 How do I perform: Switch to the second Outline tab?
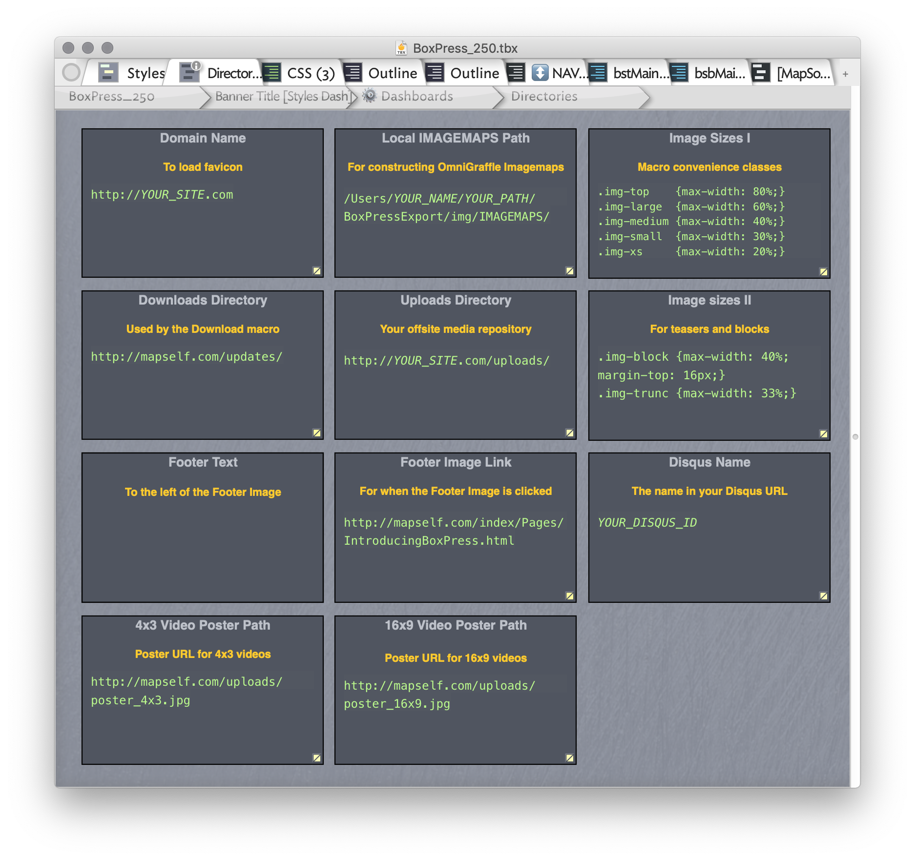(x=476, y=72)
